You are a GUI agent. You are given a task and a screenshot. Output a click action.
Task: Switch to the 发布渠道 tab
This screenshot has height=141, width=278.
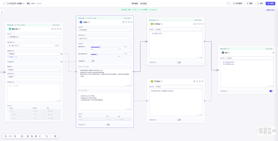[143, 4]
